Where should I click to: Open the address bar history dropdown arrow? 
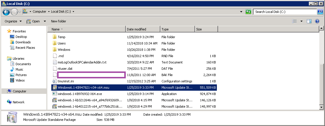241,12
